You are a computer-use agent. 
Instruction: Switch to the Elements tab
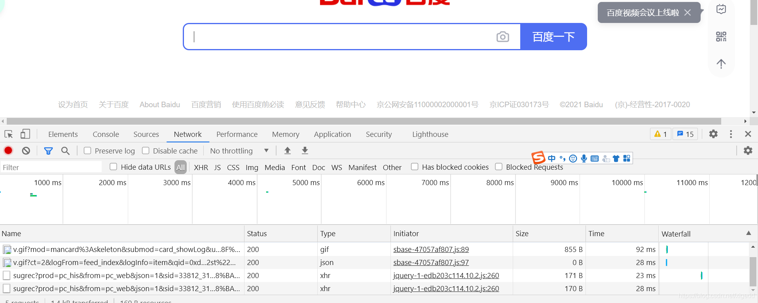pyautogui.click(x=63, y=134)
